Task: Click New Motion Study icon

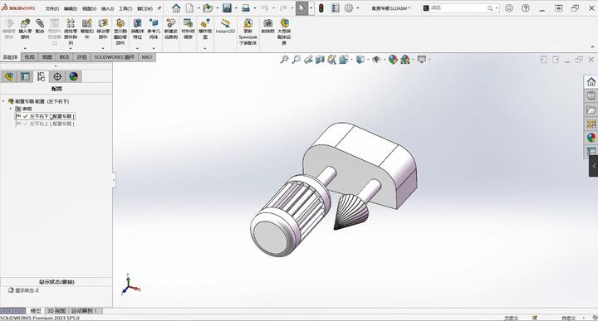Action: click(171, 23)
